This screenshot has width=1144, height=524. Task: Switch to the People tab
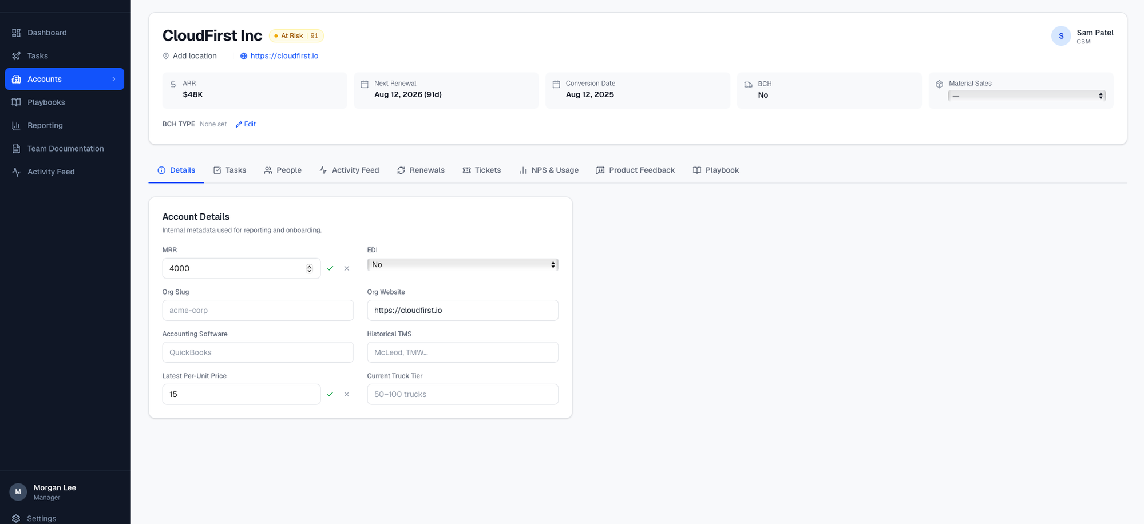283,170
